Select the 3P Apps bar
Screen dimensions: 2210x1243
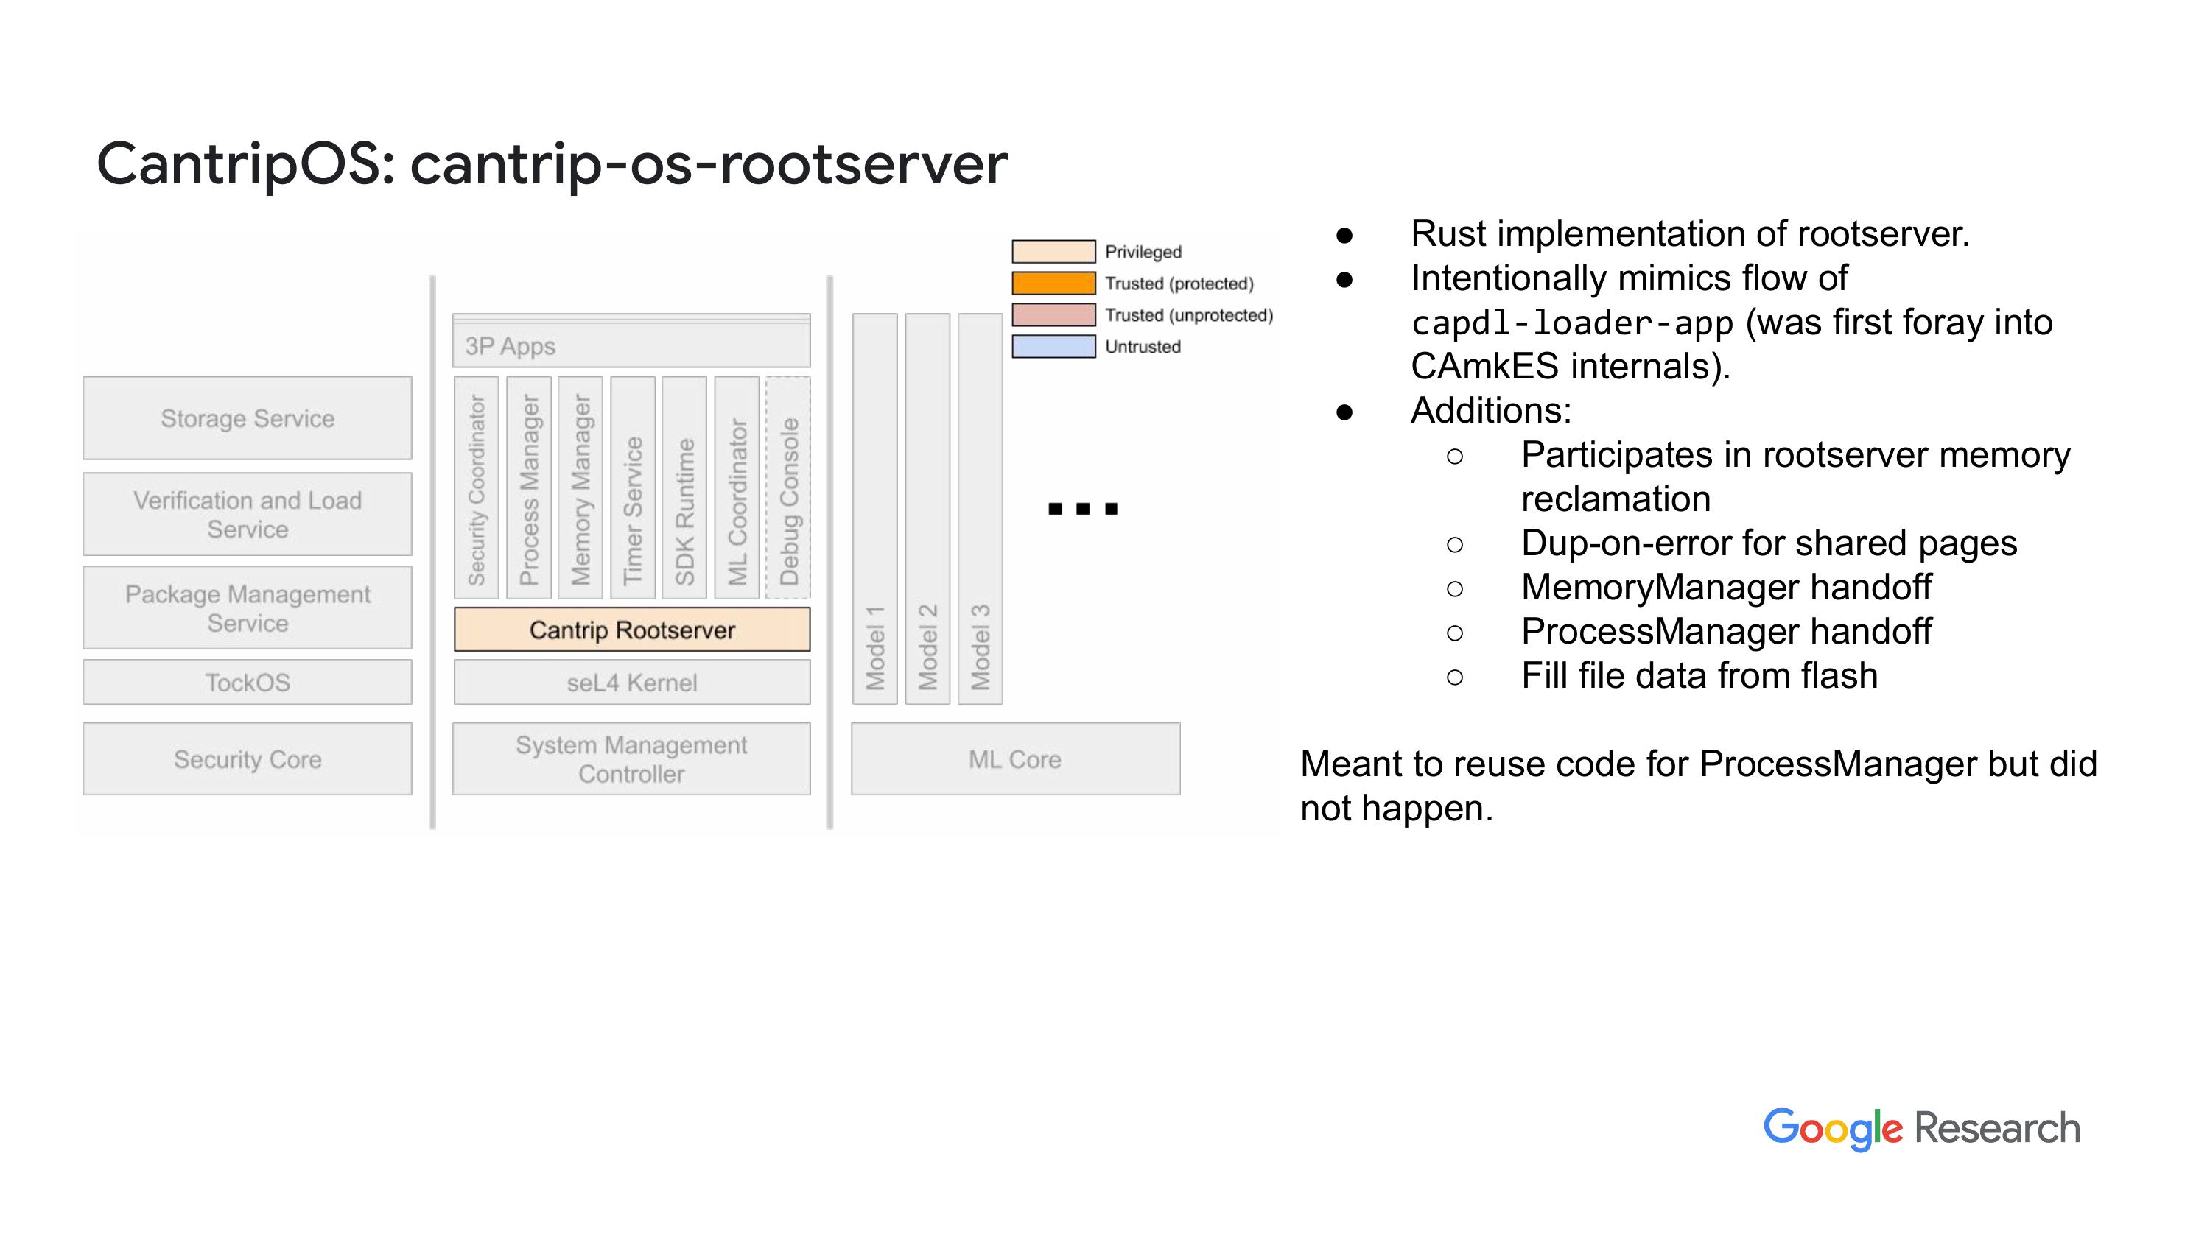click(x=631, y=342)
